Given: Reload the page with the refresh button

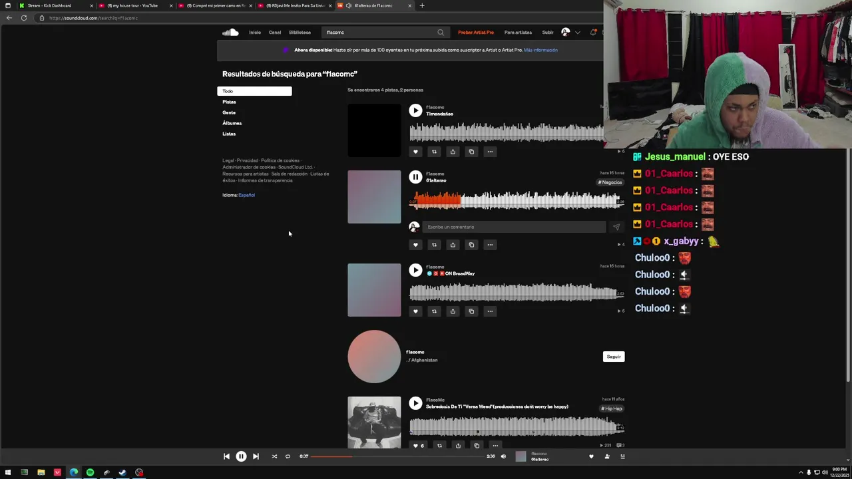Looking at the screenshot, I should (x=24, y=18).
